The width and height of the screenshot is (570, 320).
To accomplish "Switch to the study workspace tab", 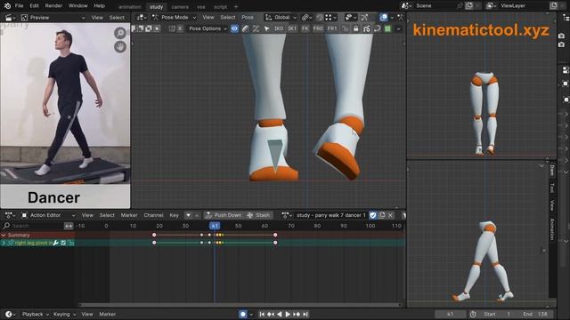I will [x=157, y=6].
